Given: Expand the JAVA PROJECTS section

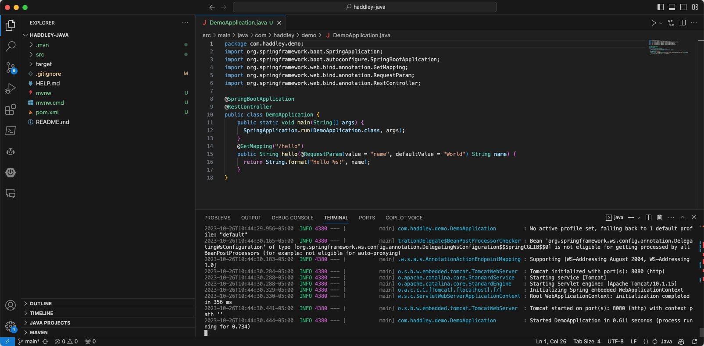Looking at the screenshot, I should tap(50, 323).
